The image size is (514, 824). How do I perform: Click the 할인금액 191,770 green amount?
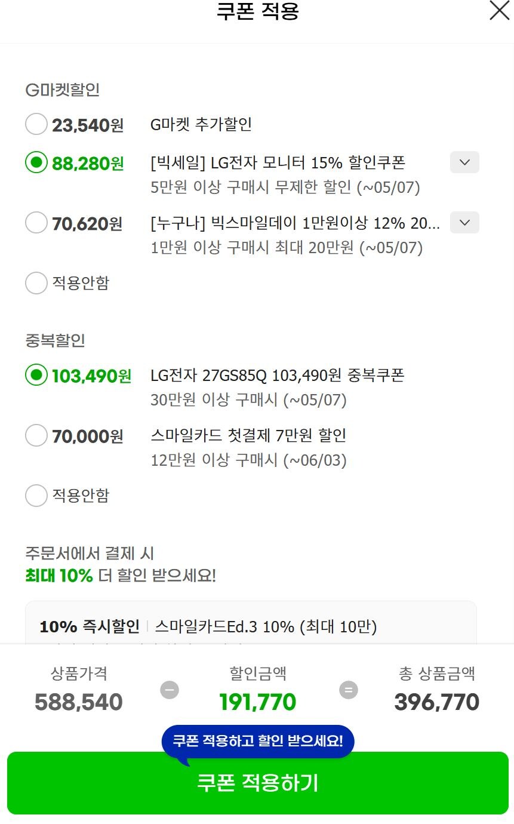point(257,702)
